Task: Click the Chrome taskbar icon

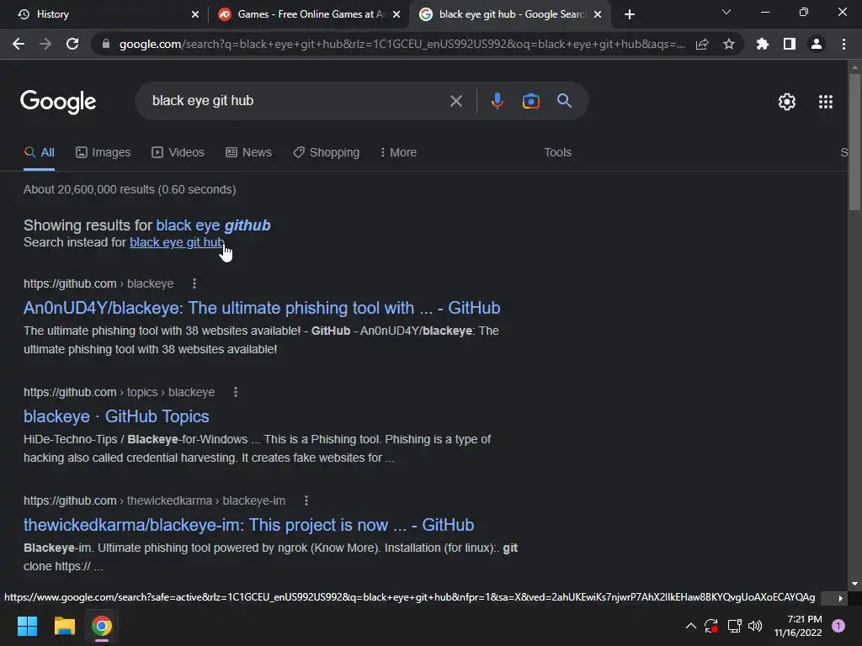Action: tap(102, 626)
